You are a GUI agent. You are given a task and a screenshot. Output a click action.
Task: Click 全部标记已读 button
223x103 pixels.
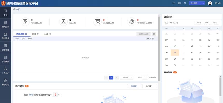(x=143, y=34)
